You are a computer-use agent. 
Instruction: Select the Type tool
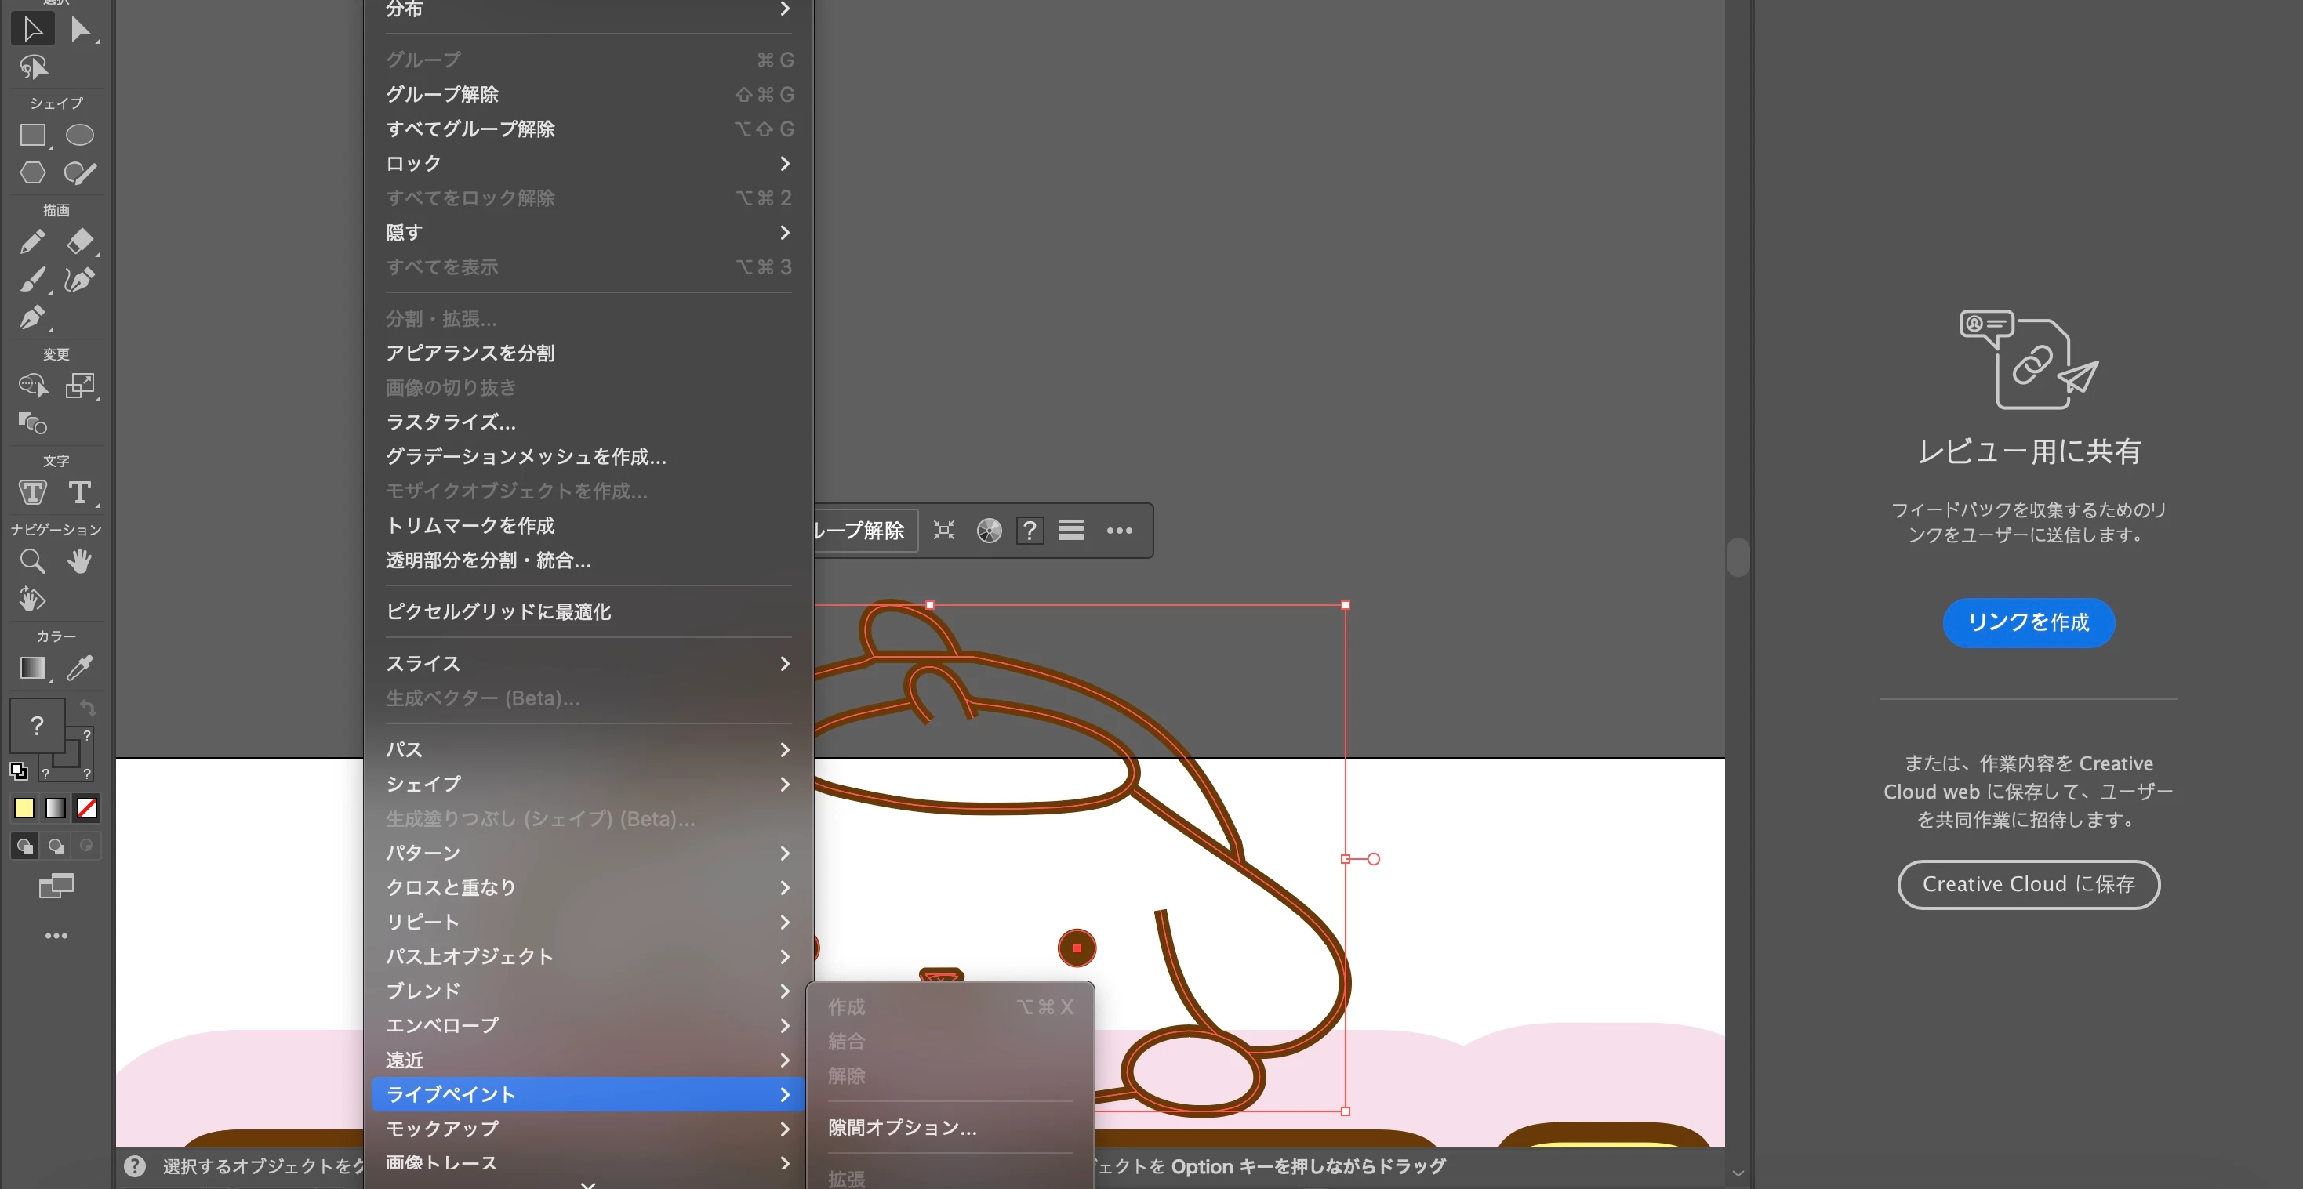click(x=79, y=492)
